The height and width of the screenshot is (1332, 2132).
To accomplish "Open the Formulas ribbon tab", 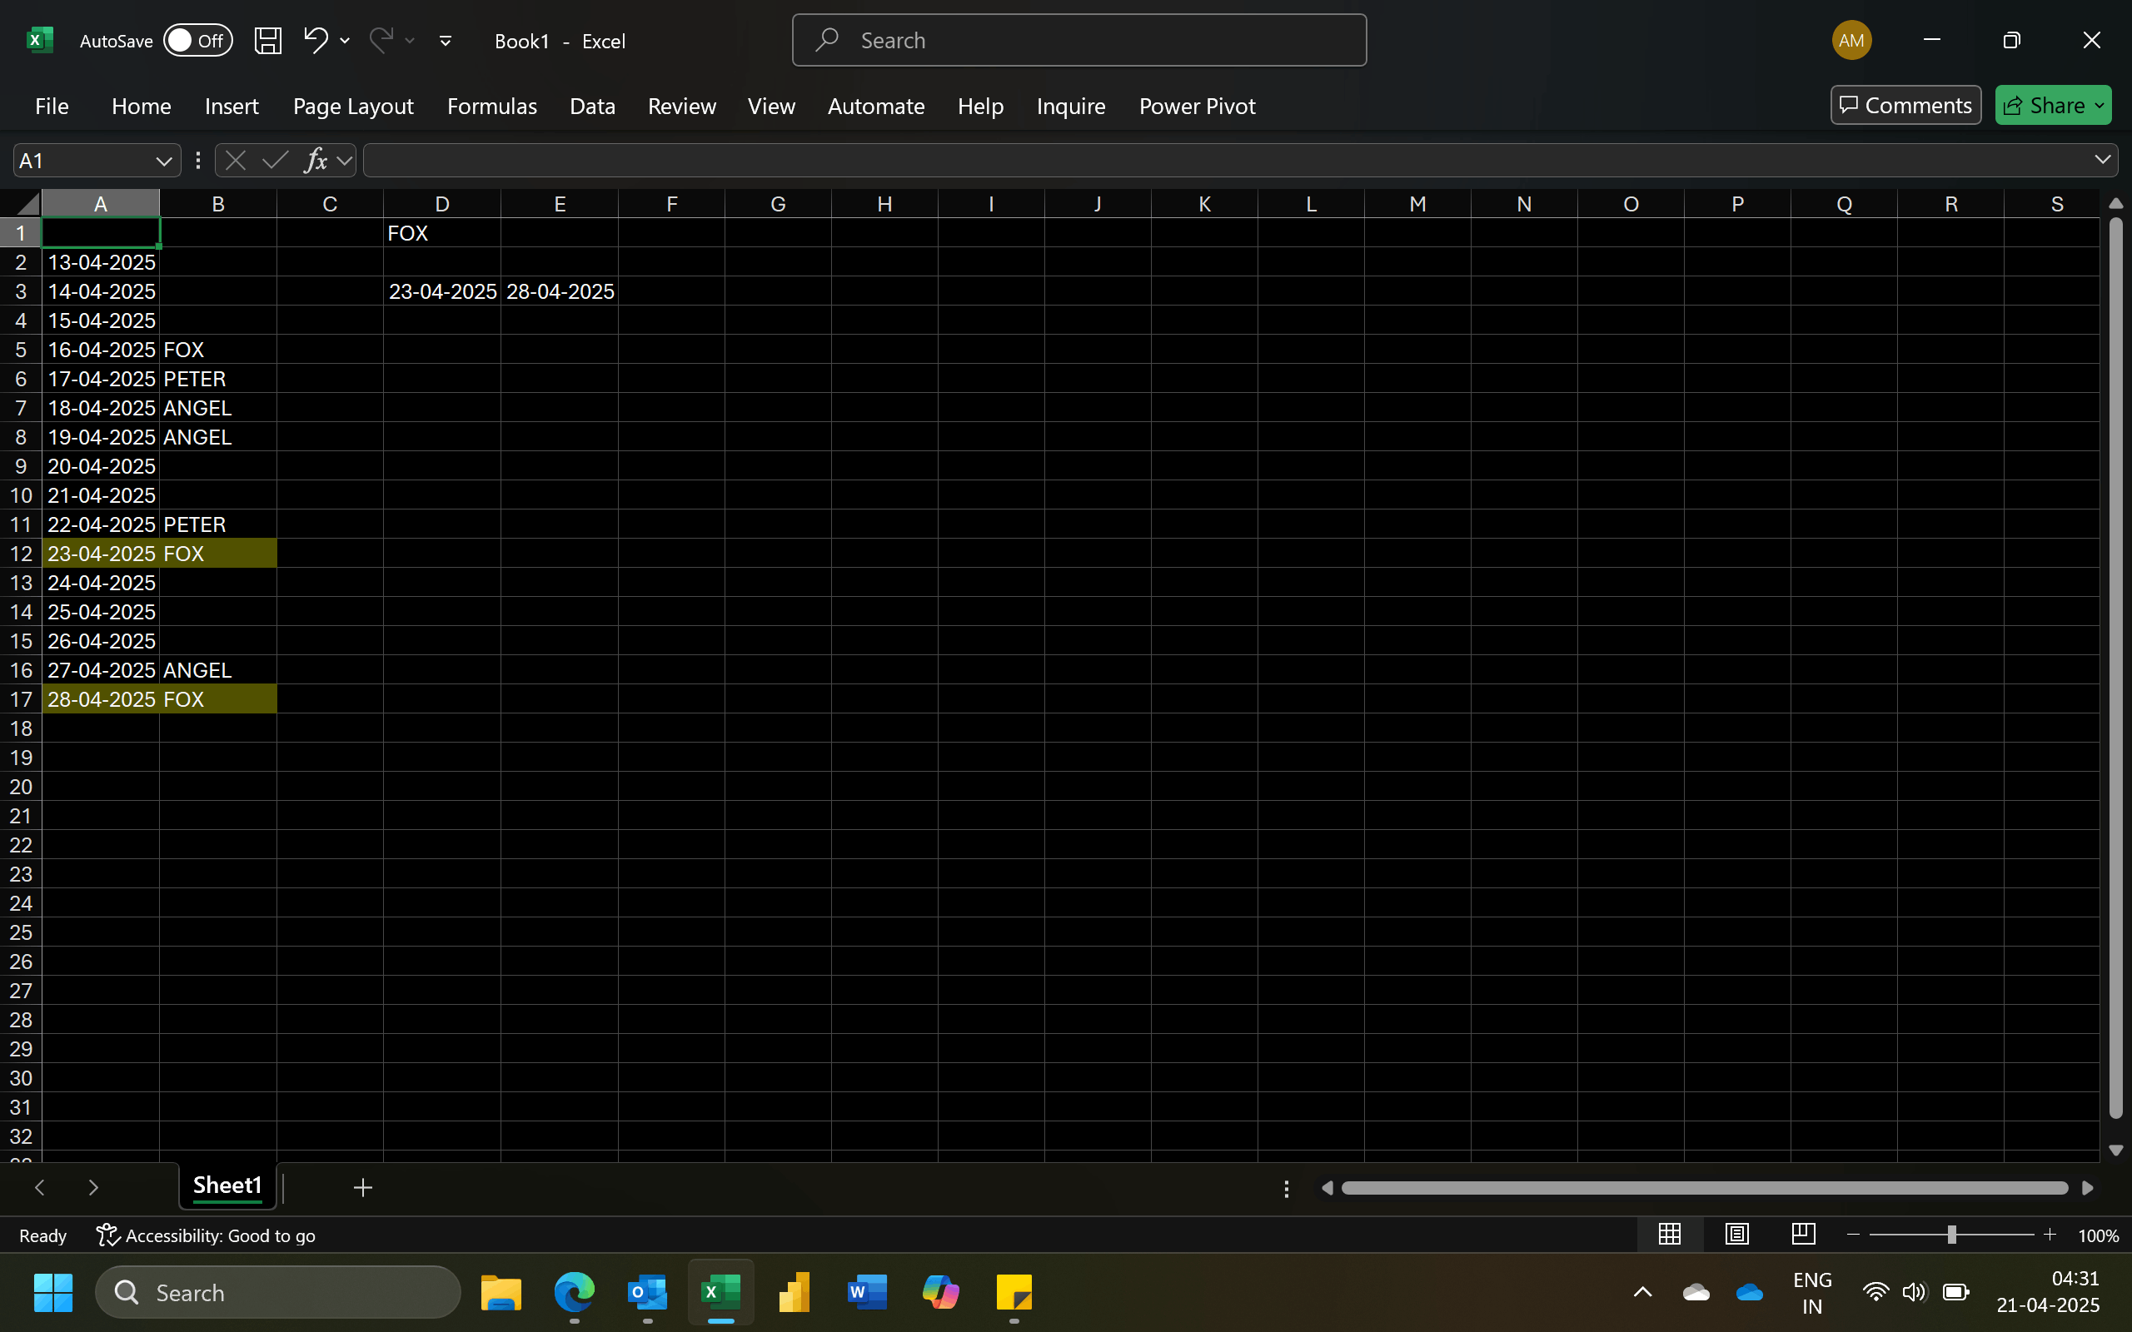I will [x=491, y=107].
